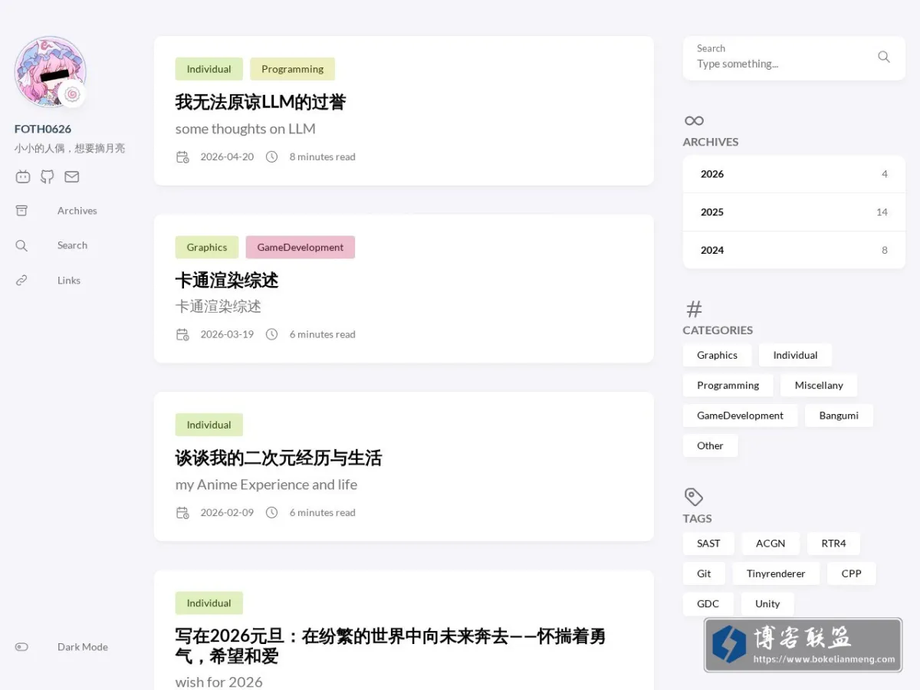Open the 2024 archive row

click(x=794, y=250)
